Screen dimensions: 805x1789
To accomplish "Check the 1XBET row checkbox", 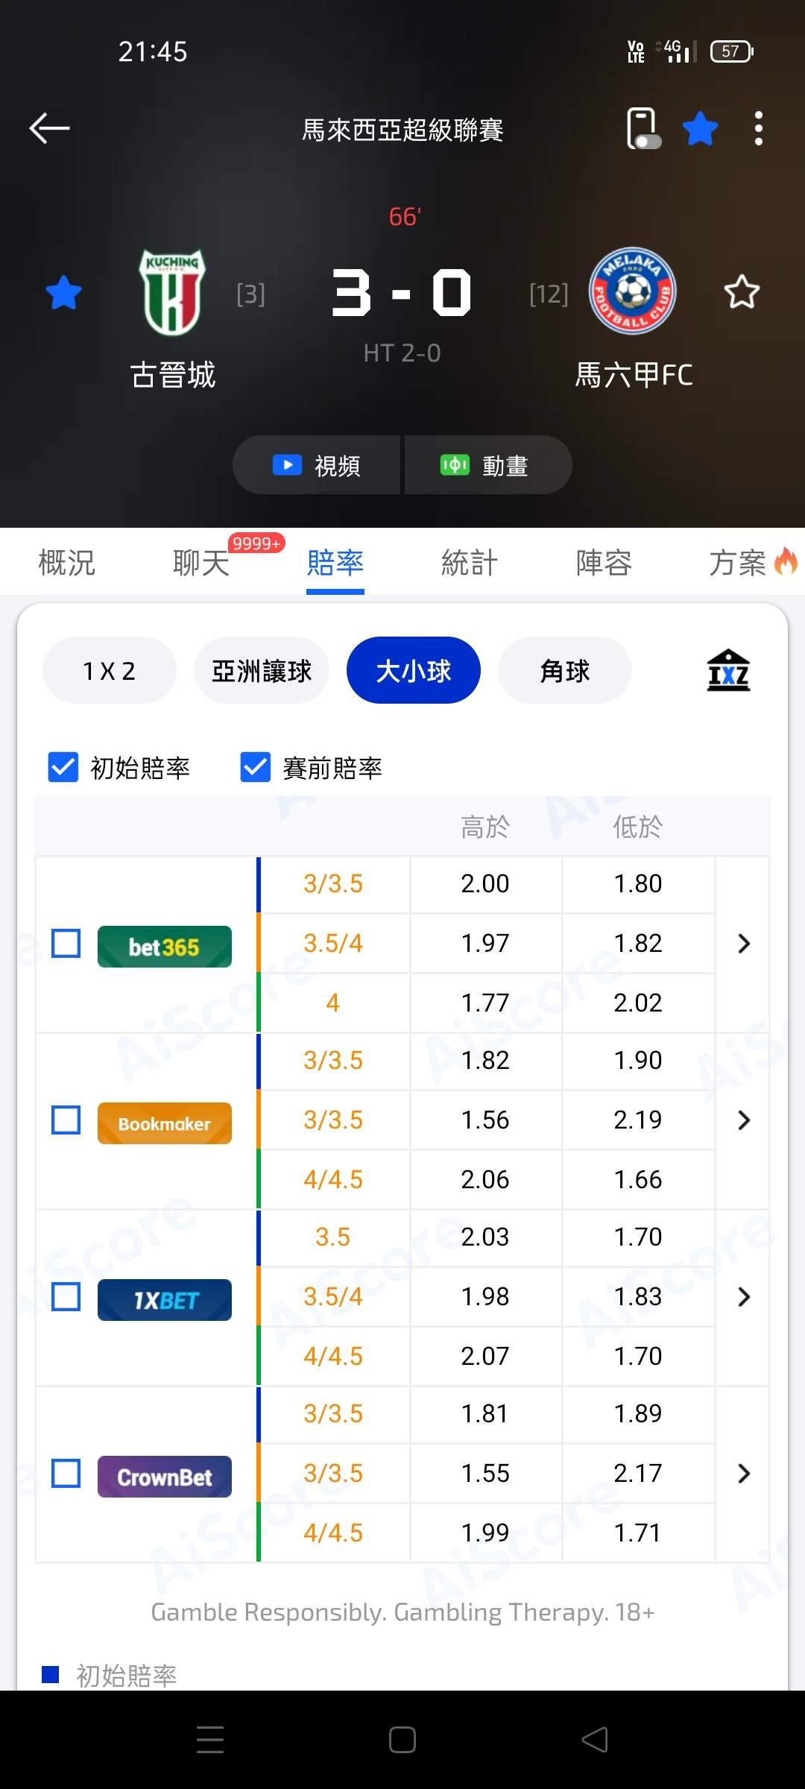I will point(66,1296).
